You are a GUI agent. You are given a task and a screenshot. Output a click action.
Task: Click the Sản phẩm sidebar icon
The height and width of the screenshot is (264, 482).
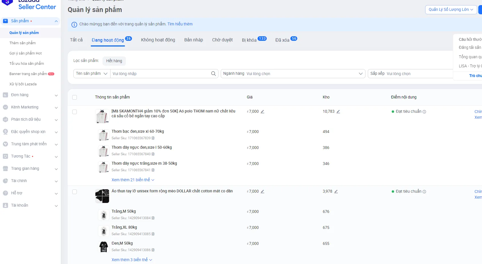pyautogui.click(x=5, y=21)
